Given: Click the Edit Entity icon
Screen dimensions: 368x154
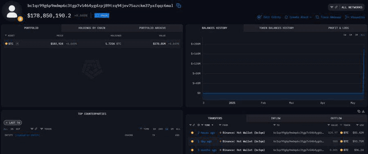Looking at the screenshot, I should [x=259, y=17].
